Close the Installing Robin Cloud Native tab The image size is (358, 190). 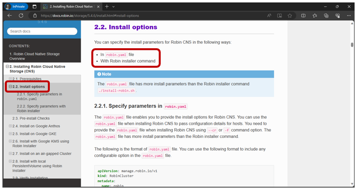[x=98, y=7]
